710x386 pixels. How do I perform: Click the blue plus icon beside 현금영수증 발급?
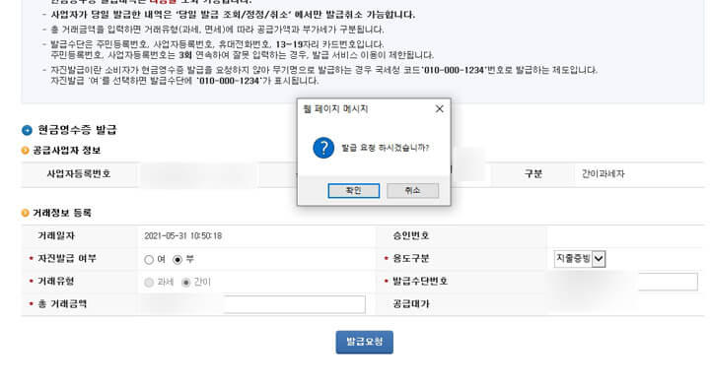tap(28, 130)
